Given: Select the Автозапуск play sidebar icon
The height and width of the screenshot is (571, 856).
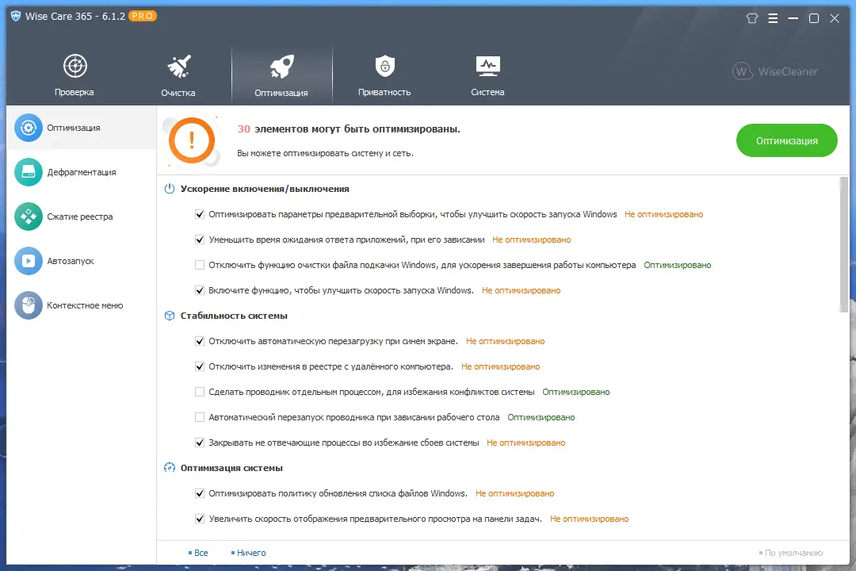Looking at the screenshot, I should (x=29, y=261).
